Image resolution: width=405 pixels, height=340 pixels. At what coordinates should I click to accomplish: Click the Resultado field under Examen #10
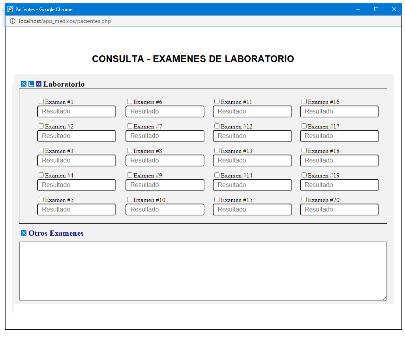[x=165, y=210]
